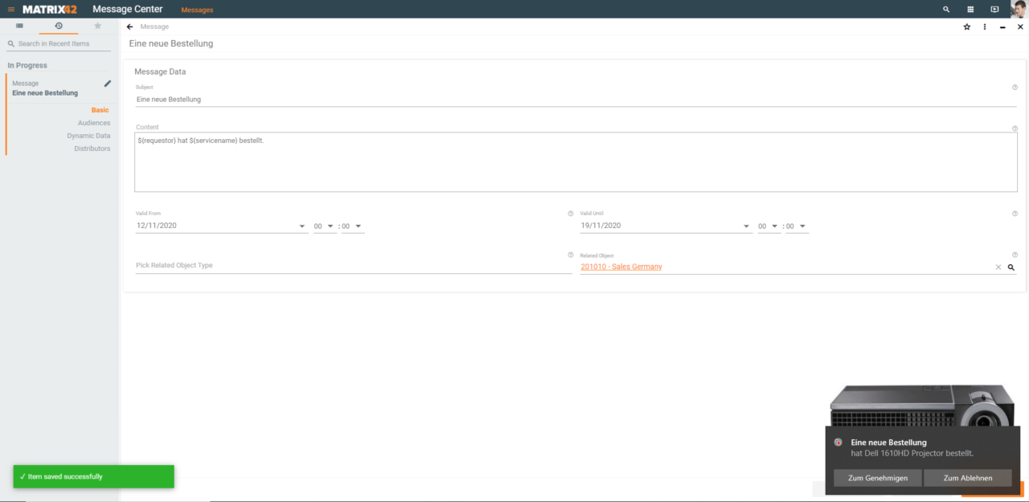
Task: Click the Zum Genehmigen button
Action: point(878,478)
